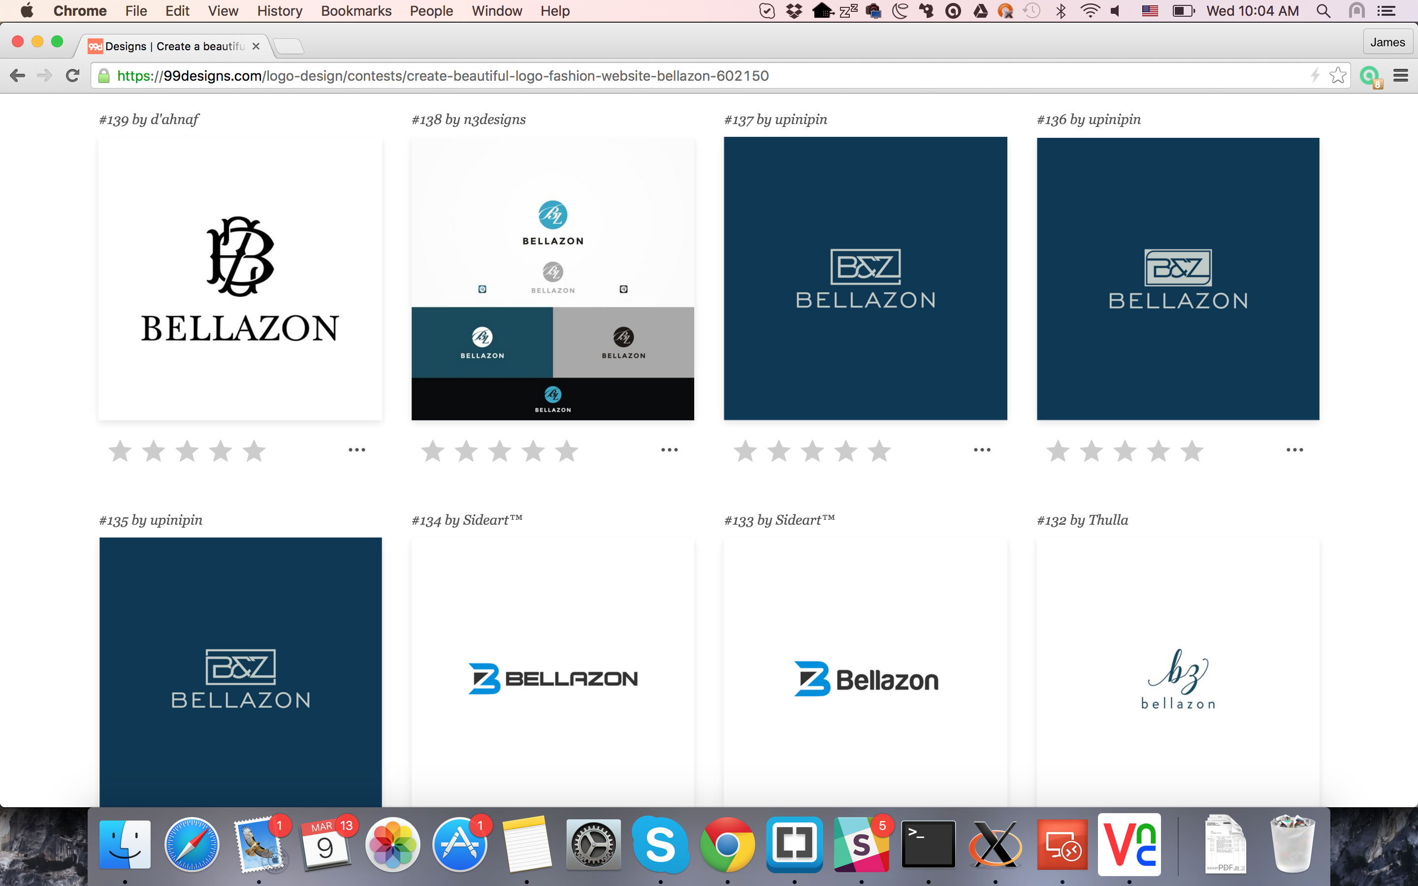Click green secure lock icon
The width and height of the screenshot is (1418, 886).
104,76
